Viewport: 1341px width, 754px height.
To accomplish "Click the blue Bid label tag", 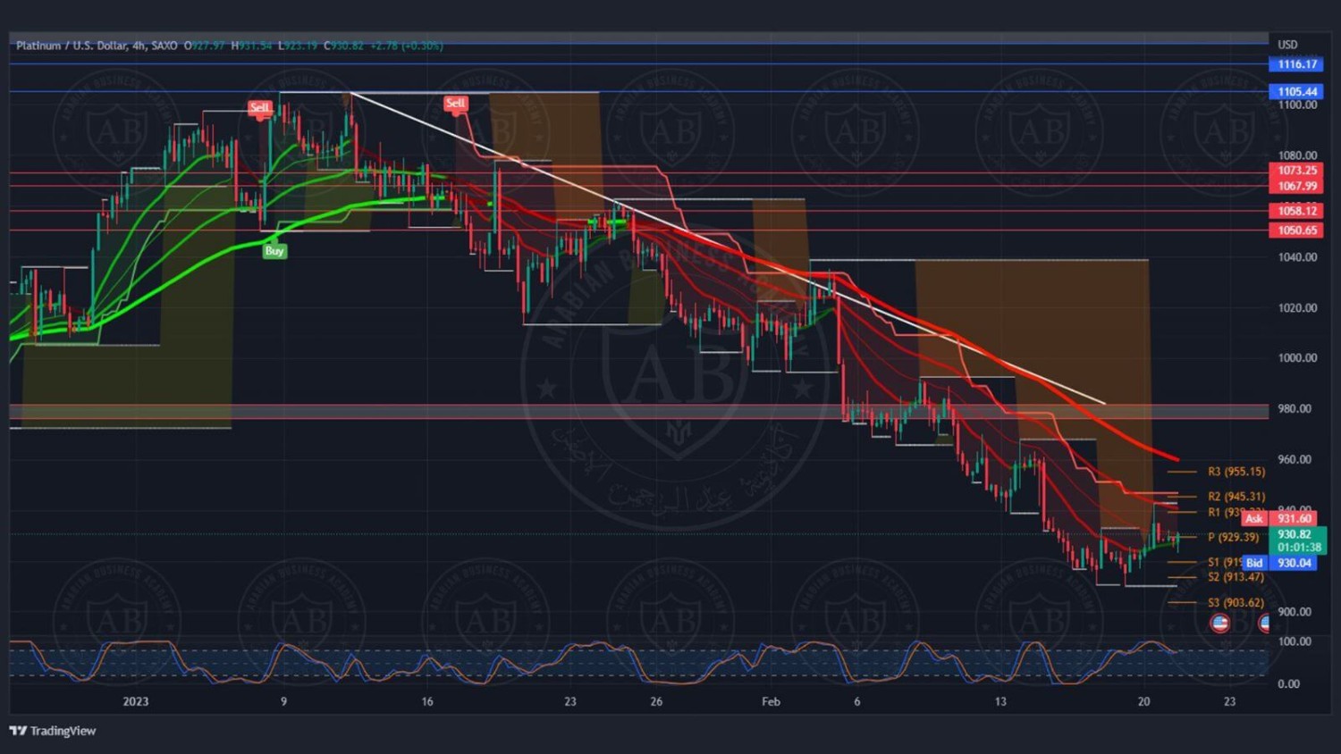I will point(1254,563).
